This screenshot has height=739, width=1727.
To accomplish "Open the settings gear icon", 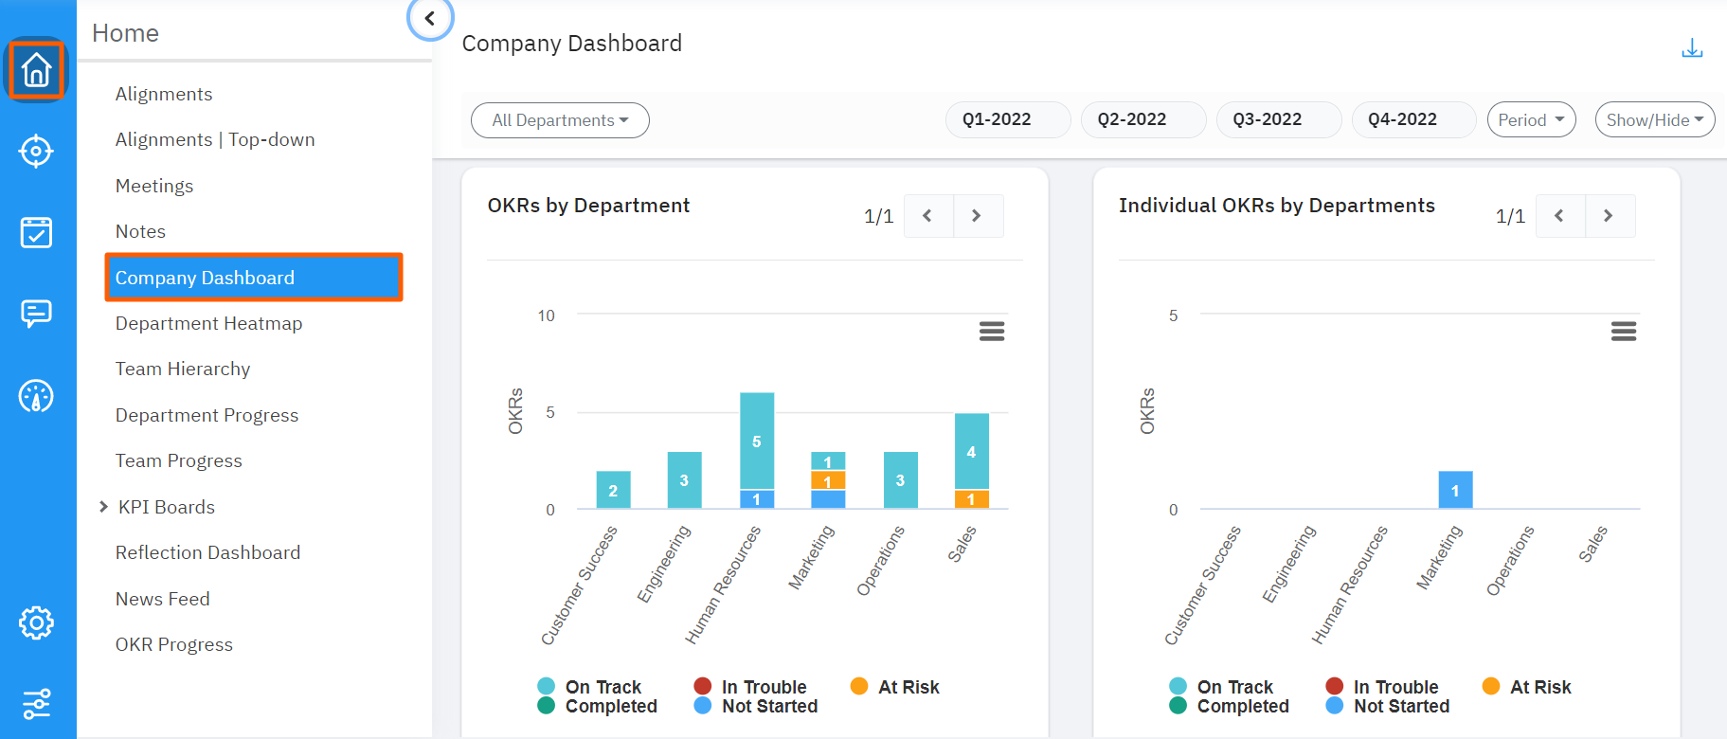I will pyautogui.click(x=36, y=622).
